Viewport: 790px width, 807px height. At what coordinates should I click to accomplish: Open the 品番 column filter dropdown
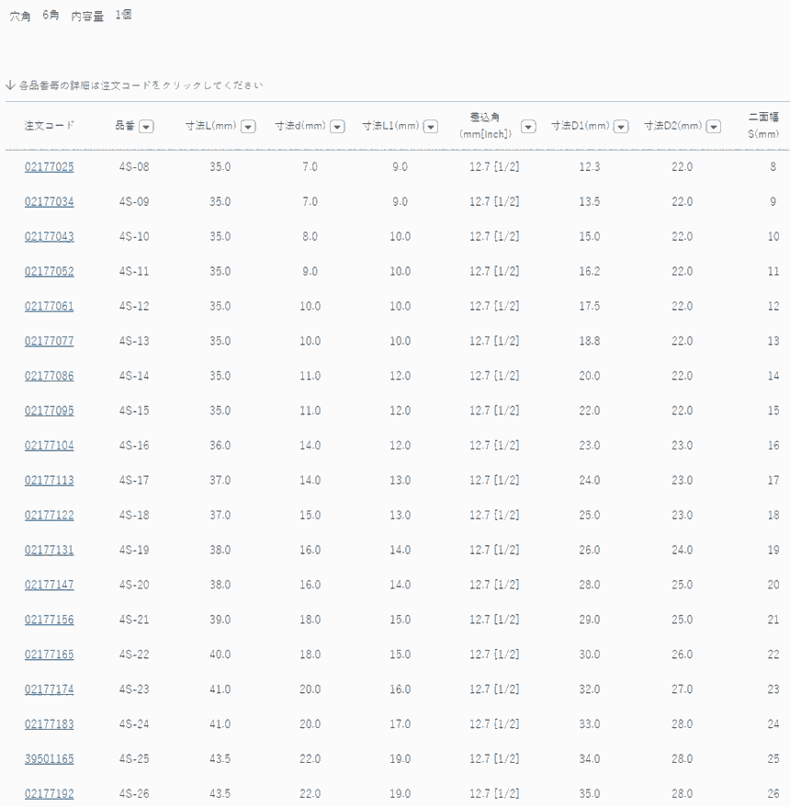pyautogui.click(x=146, y=126)
